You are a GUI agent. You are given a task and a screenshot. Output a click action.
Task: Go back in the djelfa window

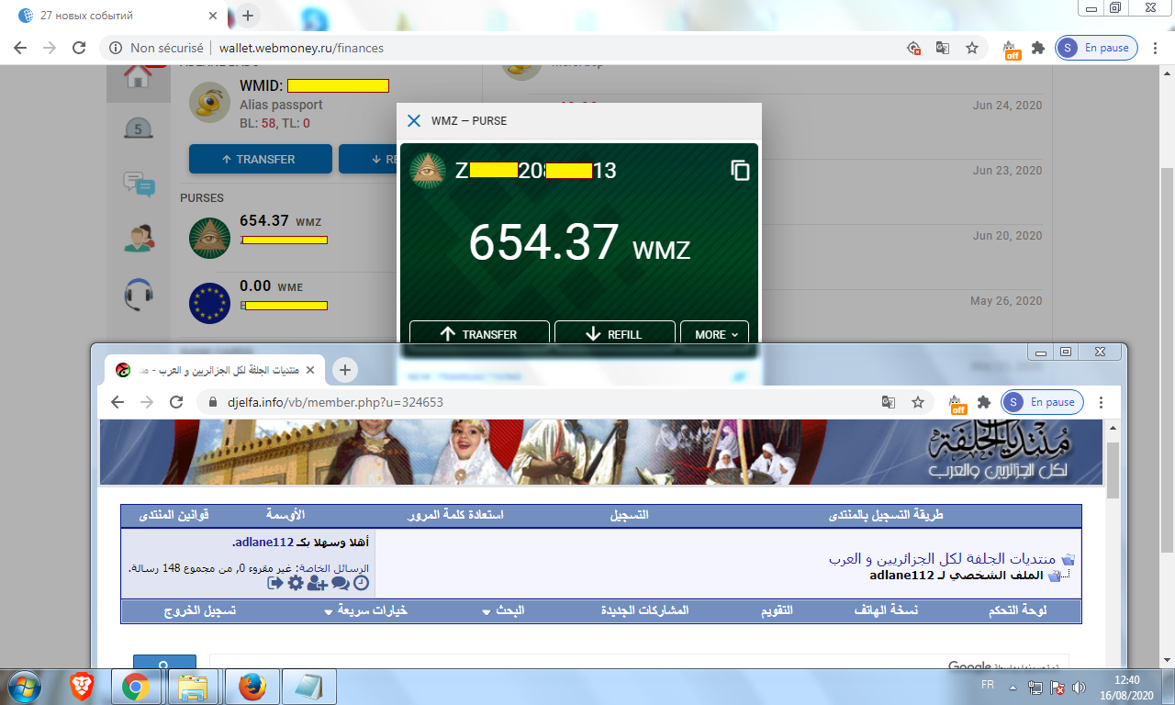point(117,402)
